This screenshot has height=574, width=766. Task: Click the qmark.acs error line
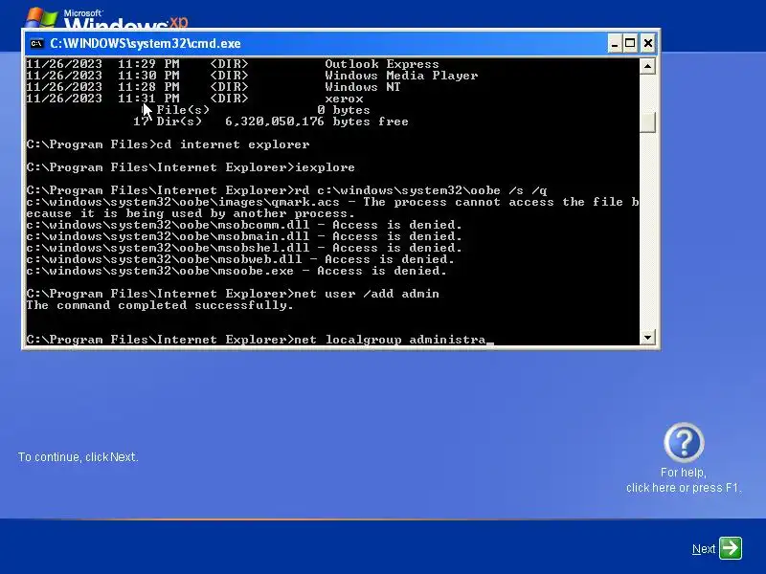tap(332, 208)
